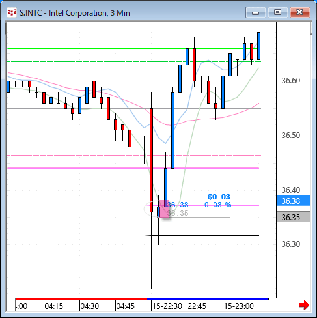Image resolution: width=317 pixels, height=318 pixels.
Task: Click the long red candle at 15-22:30
Action: pos(151,160)
